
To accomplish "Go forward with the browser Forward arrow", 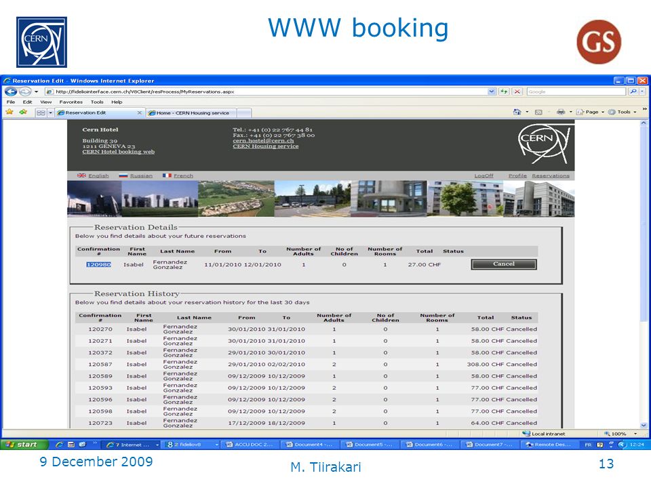I will click(x=25, y=91).
